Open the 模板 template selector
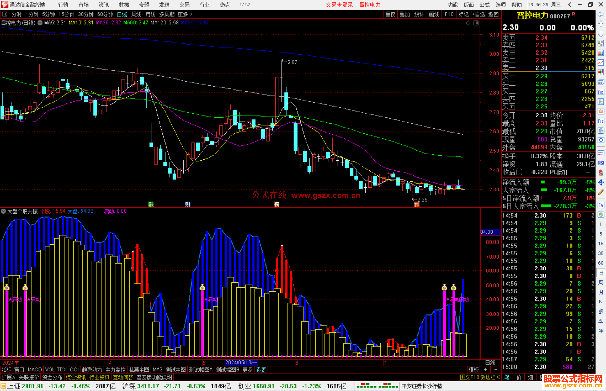The image size is (606, 391). coord(474,370)
